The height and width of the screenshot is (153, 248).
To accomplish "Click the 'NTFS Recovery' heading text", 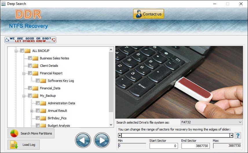I will [28, 26].
